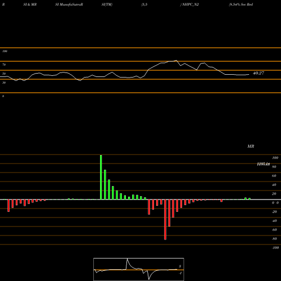281x281 pixels.
Task: Click the -100 label on the MR axis
Action: point(275,248)
